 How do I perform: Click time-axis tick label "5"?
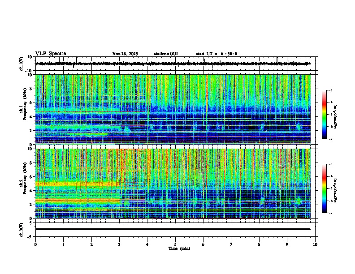(175, 244)
